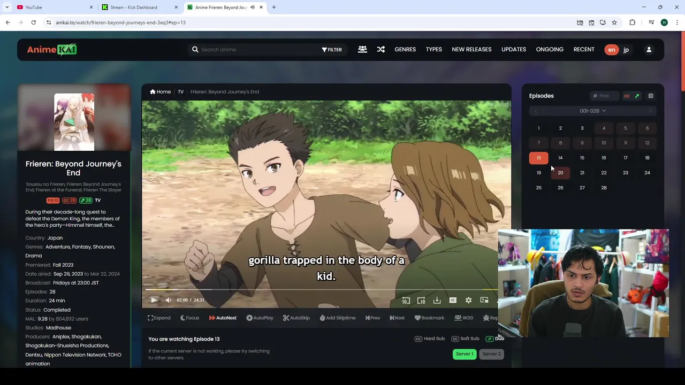Viewport: 685px width, 385px height.
Task: Open new browser tab
Action: click(274, 7)
